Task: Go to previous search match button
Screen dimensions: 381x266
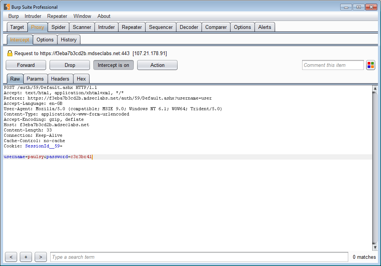Action: [11, 257]
